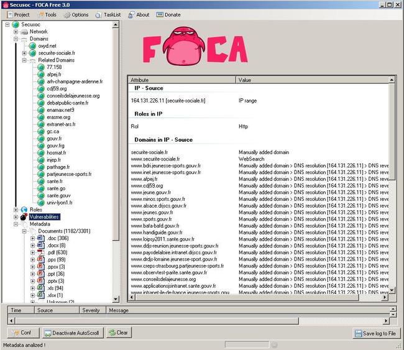Screen dimensions: 404x350
Task: Click the .ppt (36) file icon
Action: coord(42,274)
